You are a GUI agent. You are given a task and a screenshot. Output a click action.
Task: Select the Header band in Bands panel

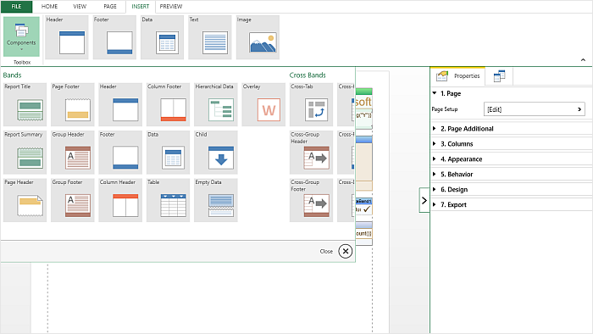coord(120,104)
